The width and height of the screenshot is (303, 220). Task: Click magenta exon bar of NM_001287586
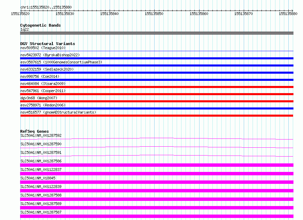click(157, 165)
